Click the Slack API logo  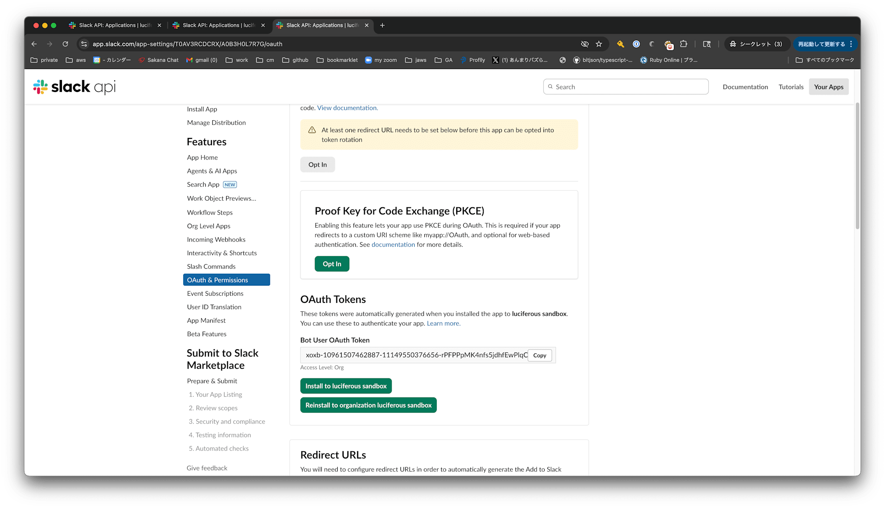74,87
